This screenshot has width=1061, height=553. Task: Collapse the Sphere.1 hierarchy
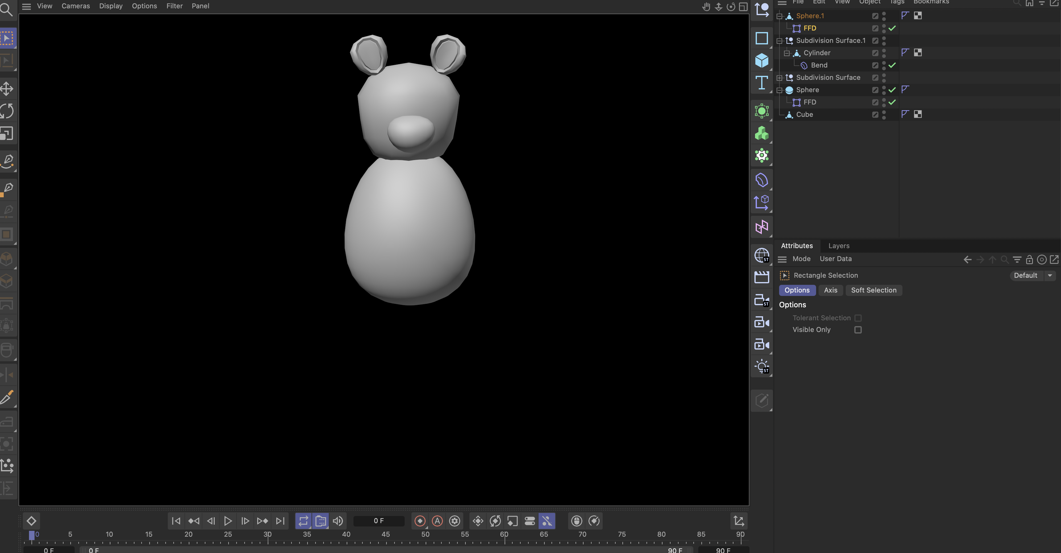[x=779, y=16]
